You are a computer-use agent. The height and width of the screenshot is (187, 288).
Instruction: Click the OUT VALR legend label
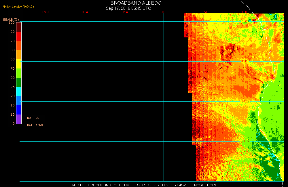(x=39, y=121)
